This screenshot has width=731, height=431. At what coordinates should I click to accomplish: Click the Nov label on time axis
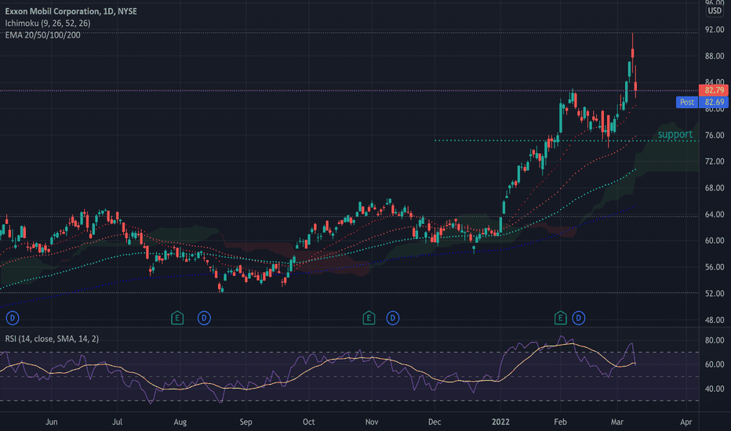click(372, 422)
